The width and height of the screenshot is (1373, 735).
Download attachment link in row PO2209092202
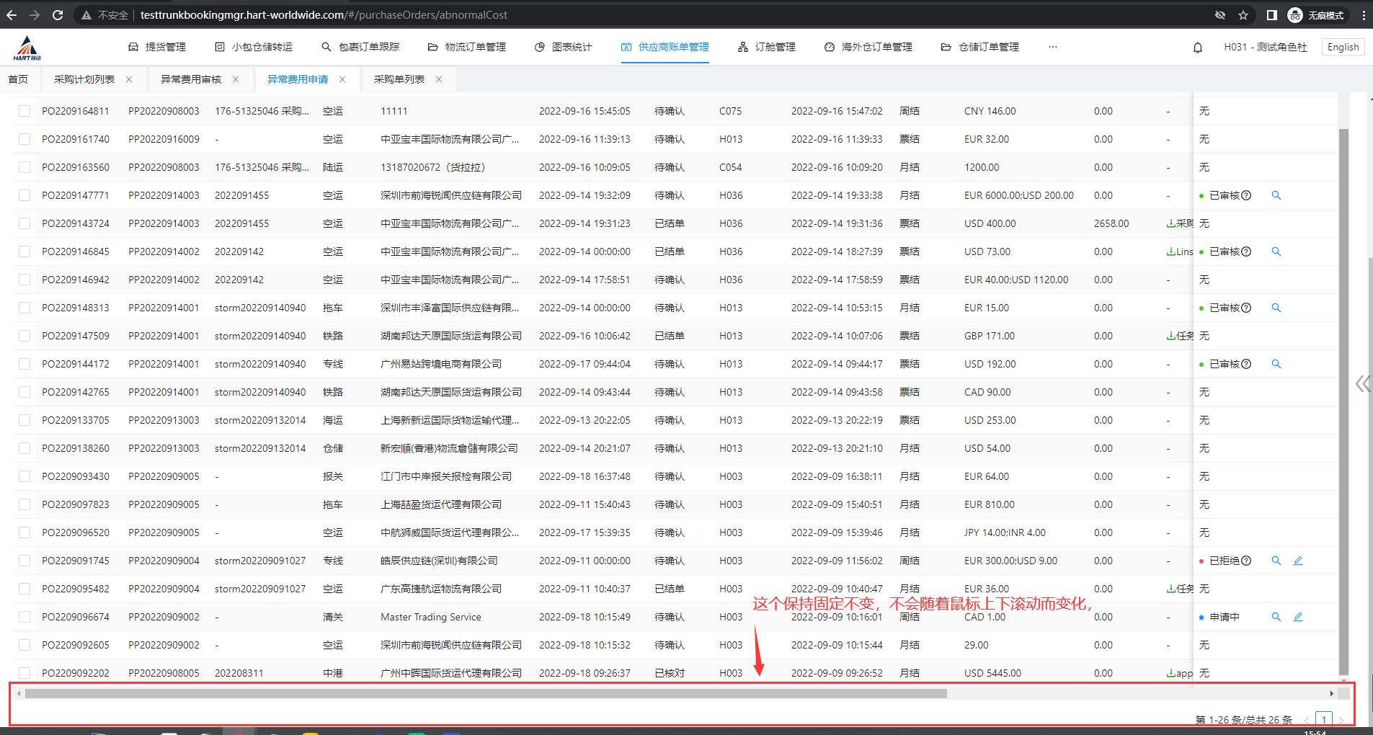[1179, 673]
